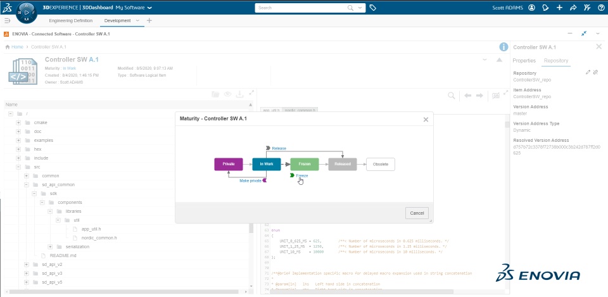Open the notifications bell icon
This screenshot has width=608, height=297.
click(x=545, y=8)
